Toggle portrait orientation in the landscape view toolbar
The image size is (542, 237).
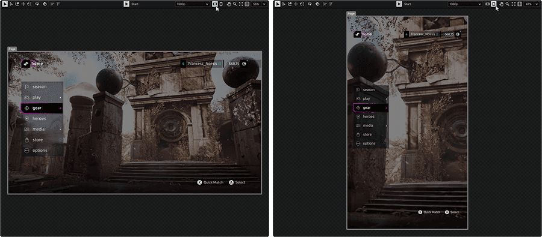[x=221, y=4]
